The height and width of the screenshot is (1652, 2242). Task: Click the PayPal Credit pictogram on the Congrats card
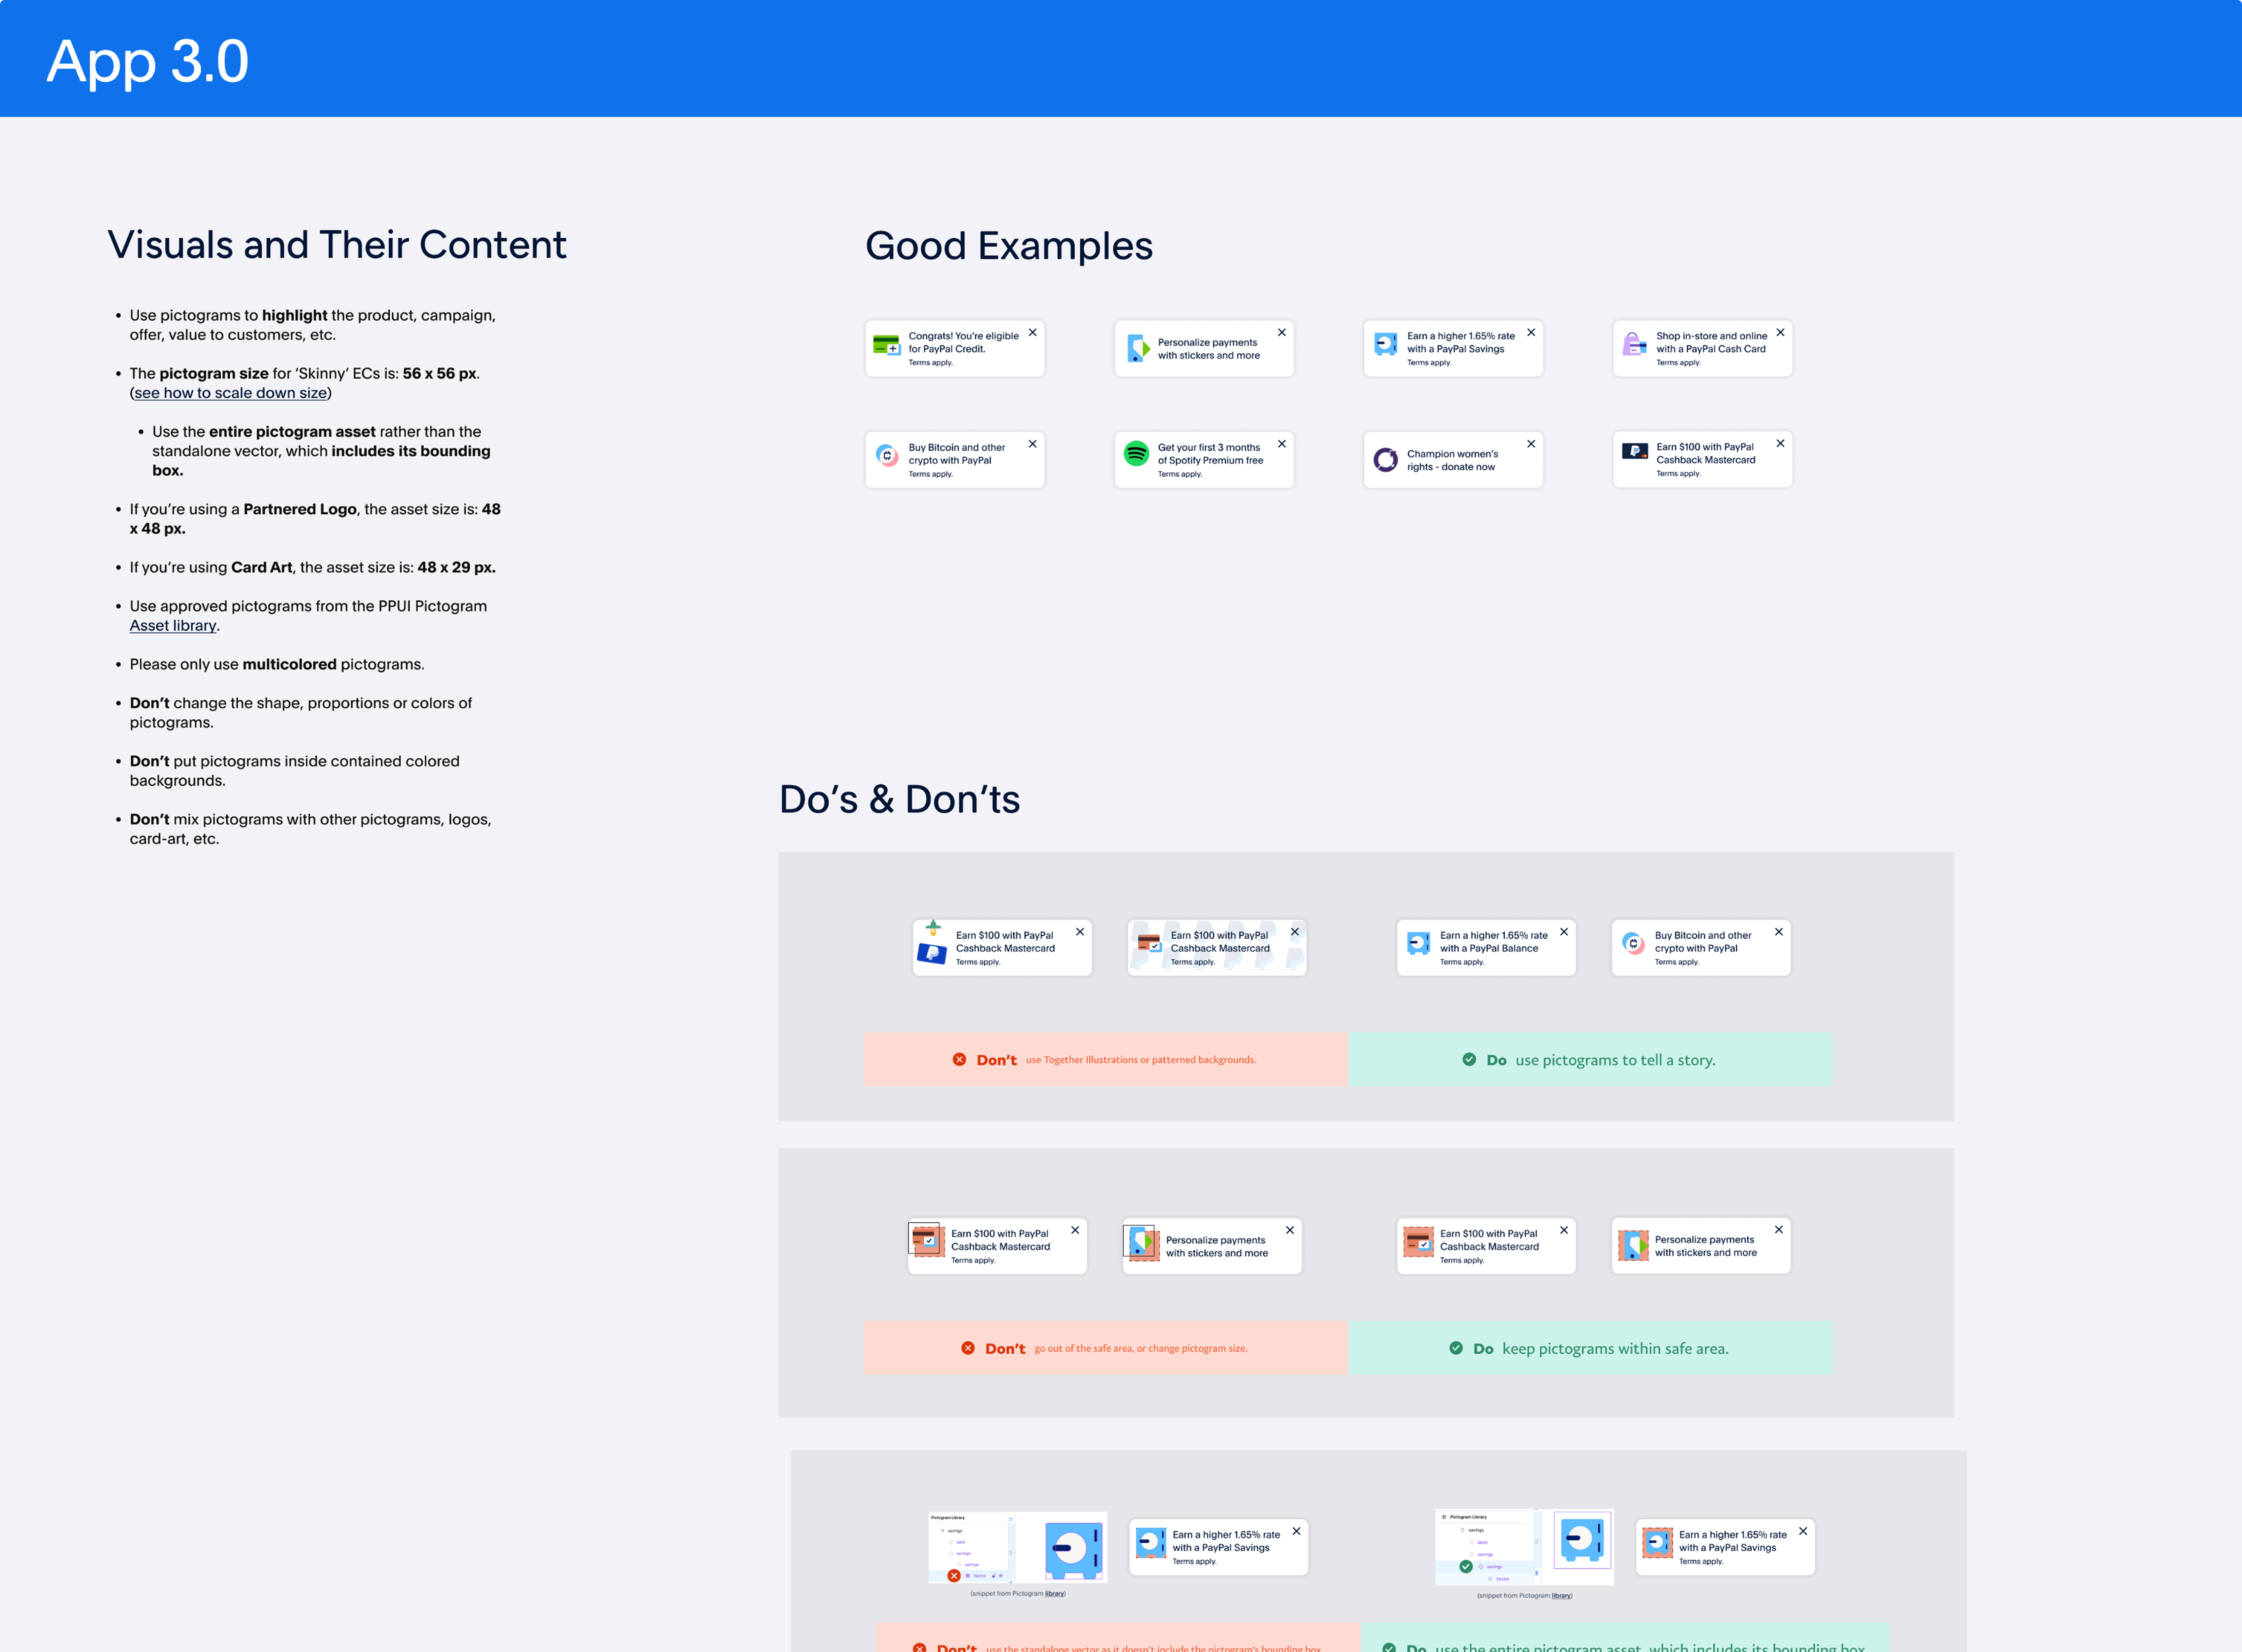887,346
